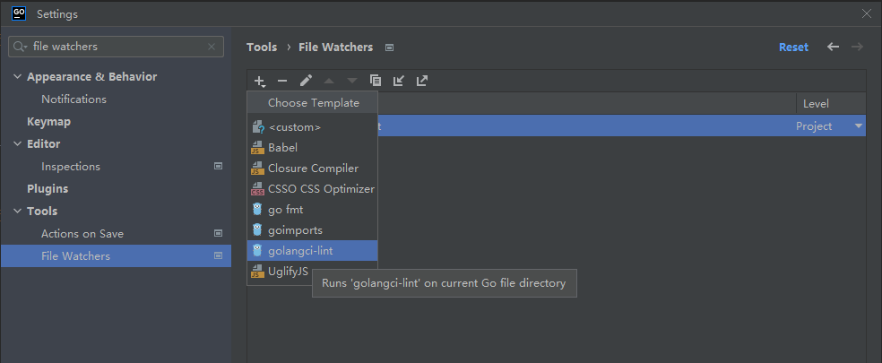This screenshot has height=363, width=882.
Task: Click the Import watchers icon
Action: 399,81
